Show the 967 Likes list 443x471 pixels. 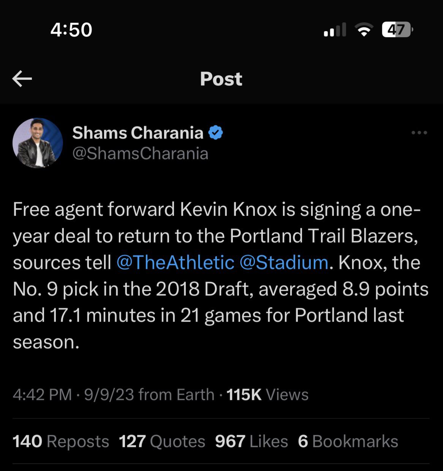252,441
